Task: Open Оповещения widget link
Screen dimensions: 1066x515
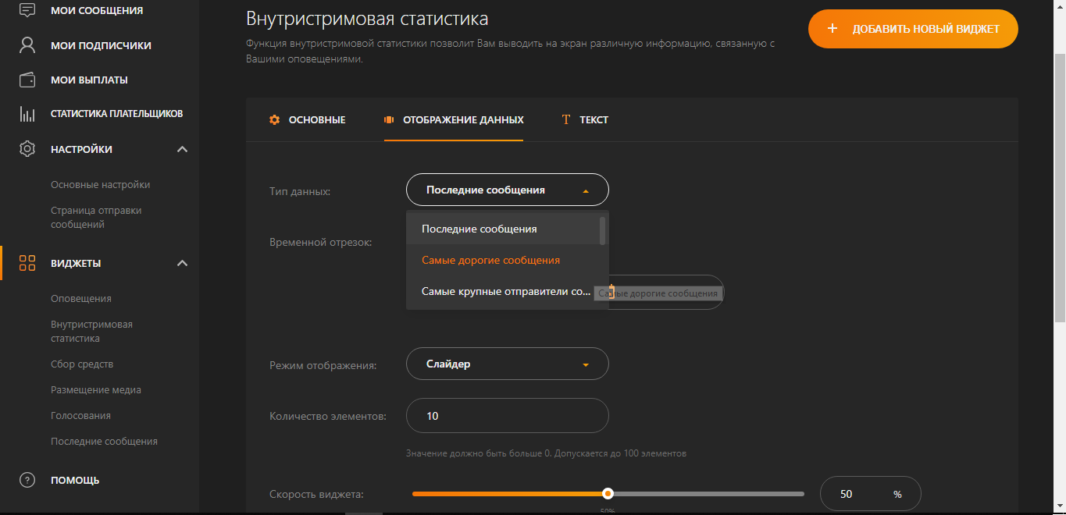Action: (x=81, y=298)
